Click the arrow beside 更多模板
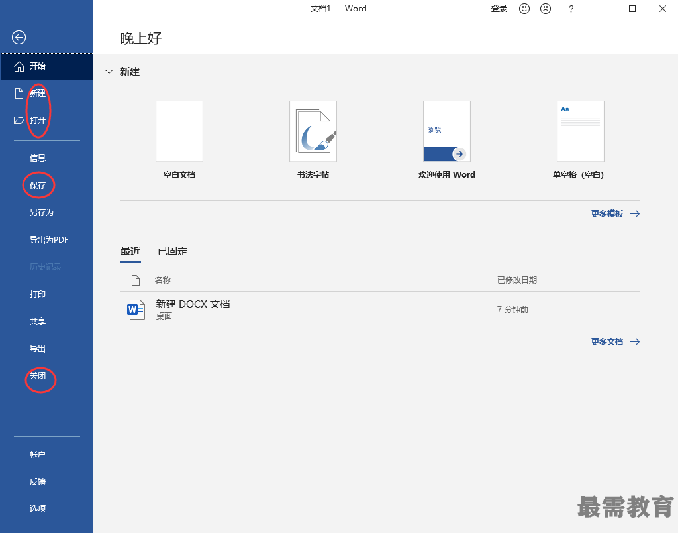678x533 pixels. pyautogui.click(x=635, y=214)
